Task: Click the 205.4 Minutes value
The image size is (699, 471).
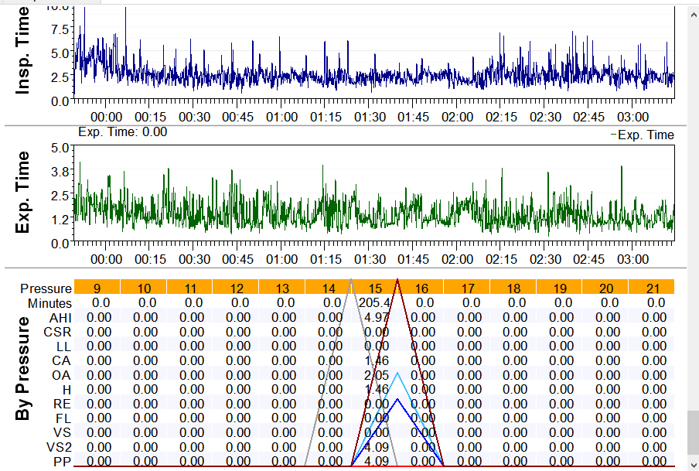Action: [377, 302]
